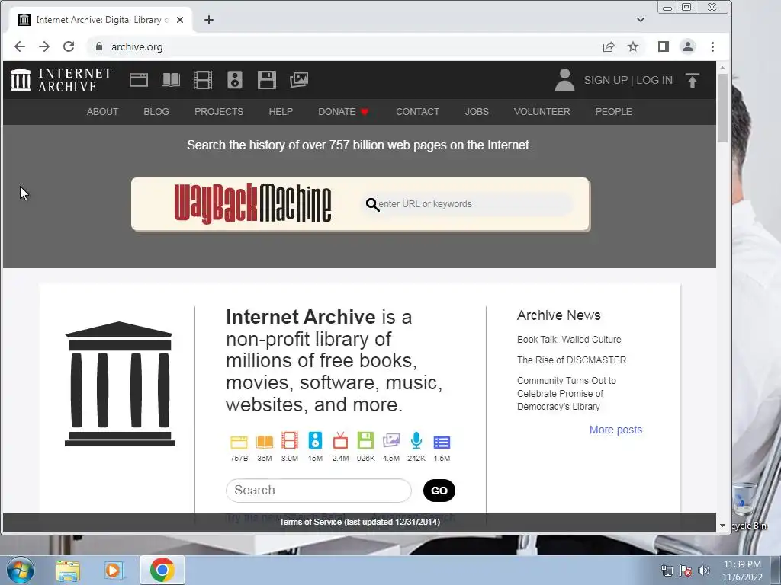Click the share page icon in address bar
The image size is (781, 585).
(x=608, y=46)
